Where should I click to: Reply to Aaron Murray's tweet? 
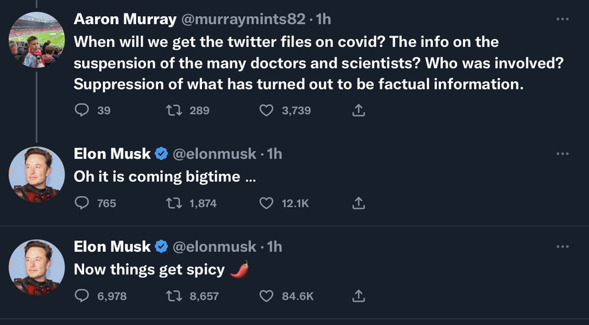pos(81,110)
